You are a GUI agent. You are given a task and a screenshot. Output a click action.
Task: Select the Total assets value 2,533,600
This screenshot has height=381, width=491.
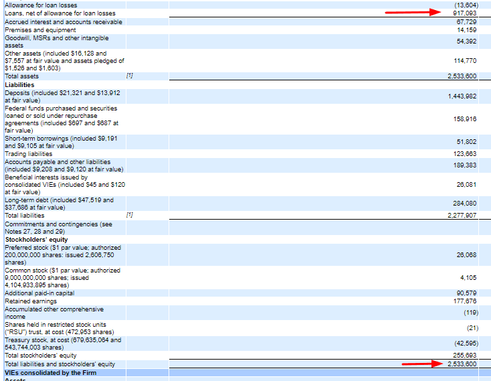[x=462, y=76]
